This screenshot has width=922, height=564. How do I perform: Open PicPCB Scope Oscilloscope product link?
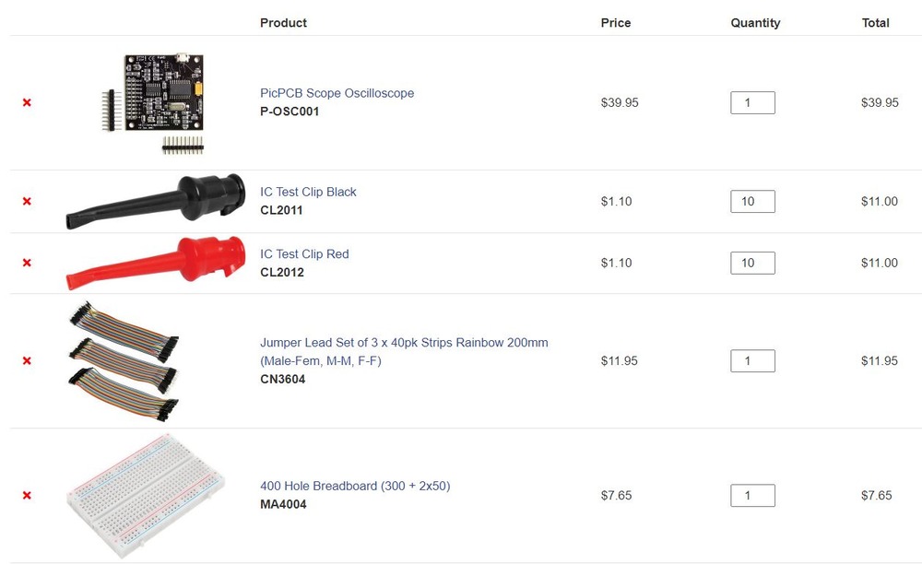coord(337,93)
